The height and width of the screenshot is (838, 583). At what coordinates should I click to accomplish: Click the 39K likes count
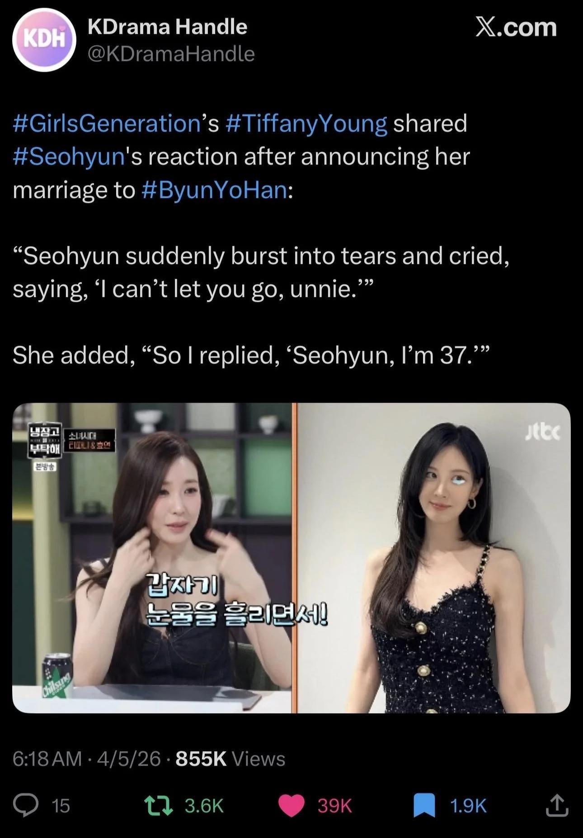click(x=334, y=805)
